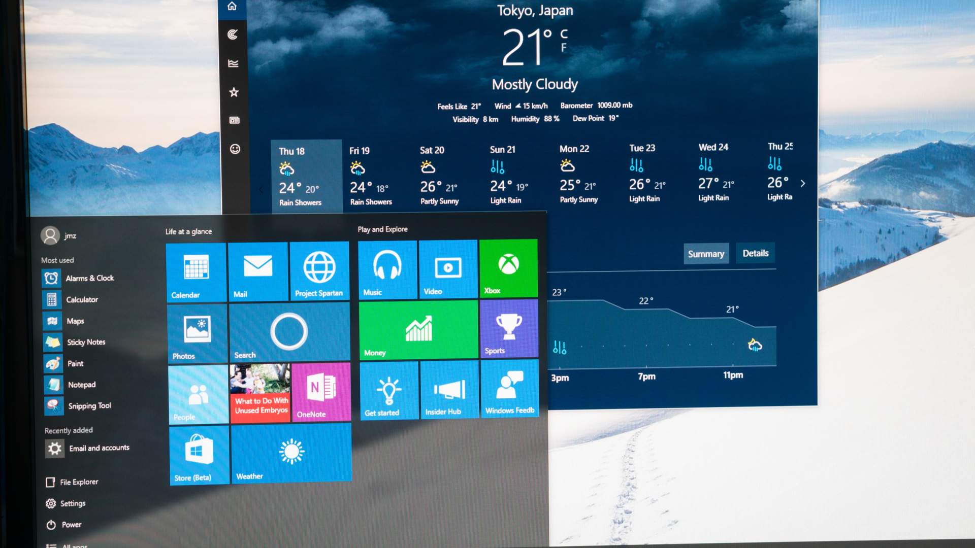Open Settings from Start menu

pos(66,503)
